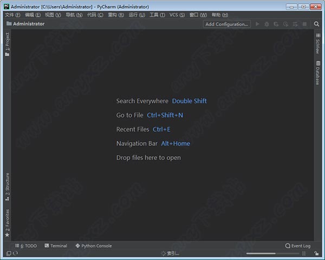Click the PyCharm logo in title bar

point(6,6)
